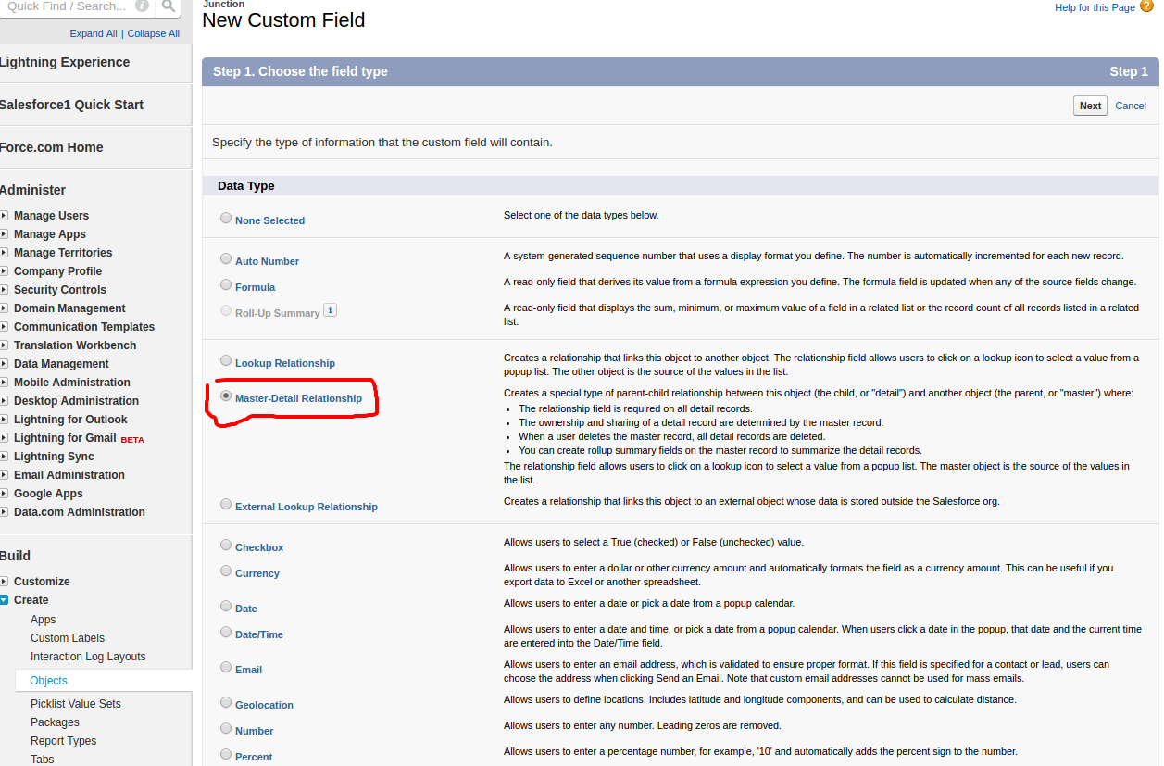The height and width of the screenshot is (766, 1164).
Task: Open the Lightning Experience sidebar section
Action: coord(65,62)
